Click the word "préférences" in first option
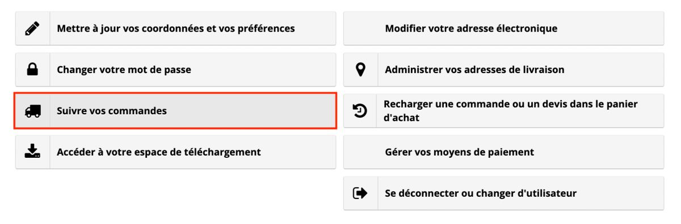681x224 pixels. [266, 28]
